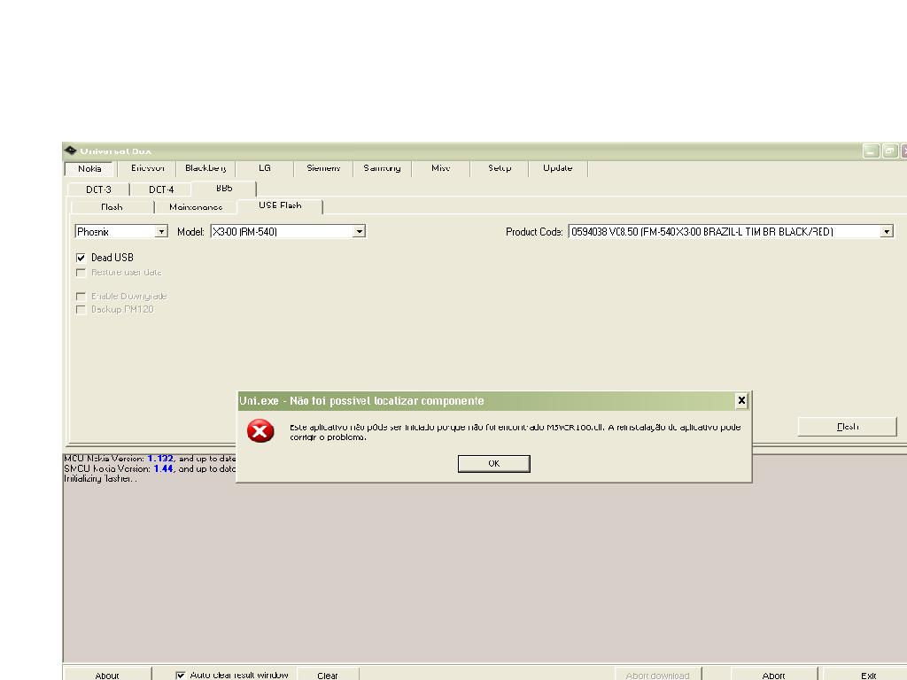Click the Clear button
The height and width of the screenshot is (680, 907).
coord(328,676)
